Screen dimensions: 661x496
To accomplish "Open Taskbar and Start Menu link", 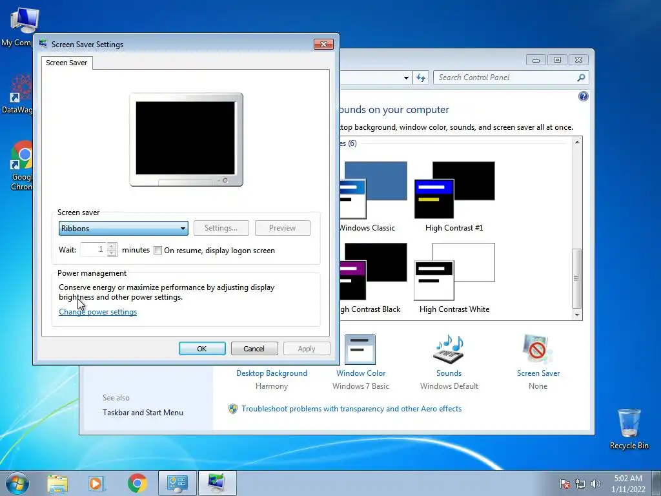I will click(x=143, y=413).
